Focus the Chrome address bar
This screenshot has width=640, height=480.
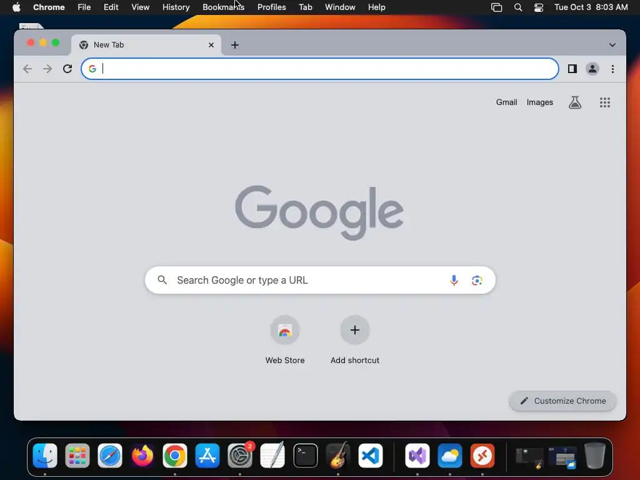(x=319, y=69)
